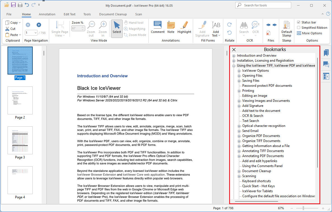Select the Page 3 thumbnail
Viewport: 332px width, 212px height.
click(20, 140)
